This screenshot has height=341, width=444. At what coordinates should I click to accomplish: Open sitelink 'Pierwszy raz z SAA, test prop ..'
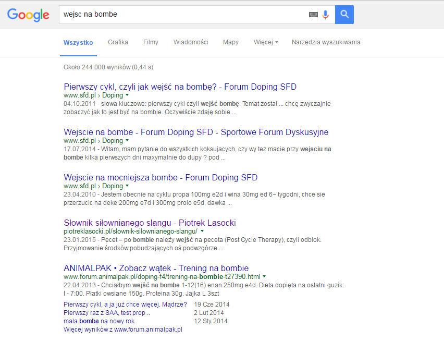(x=107, y=313)
